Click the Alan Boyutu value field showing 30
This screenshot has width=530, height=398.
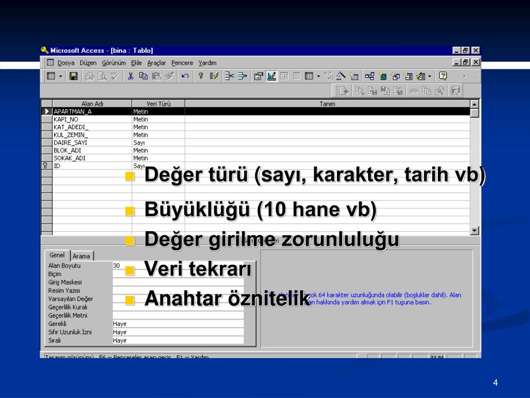click(x=178, y=266)
